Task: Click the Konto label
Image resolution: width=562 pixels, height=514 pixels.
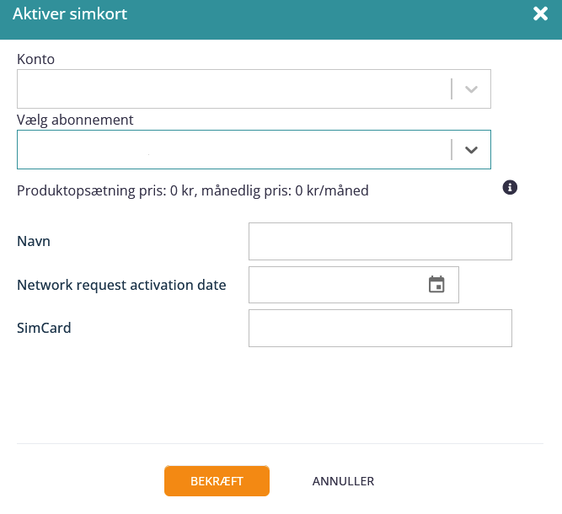Action: tap(36, 59)
